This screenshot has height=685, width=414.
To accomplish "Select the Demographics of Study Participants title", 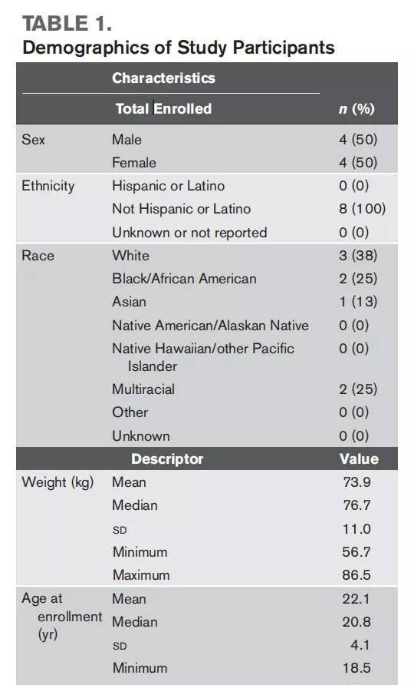I will [179, 47].
